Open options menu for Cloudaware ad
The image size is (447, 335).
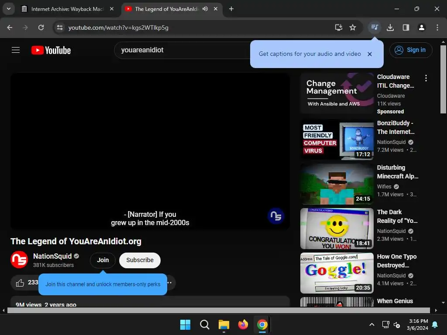click(426, 78)
